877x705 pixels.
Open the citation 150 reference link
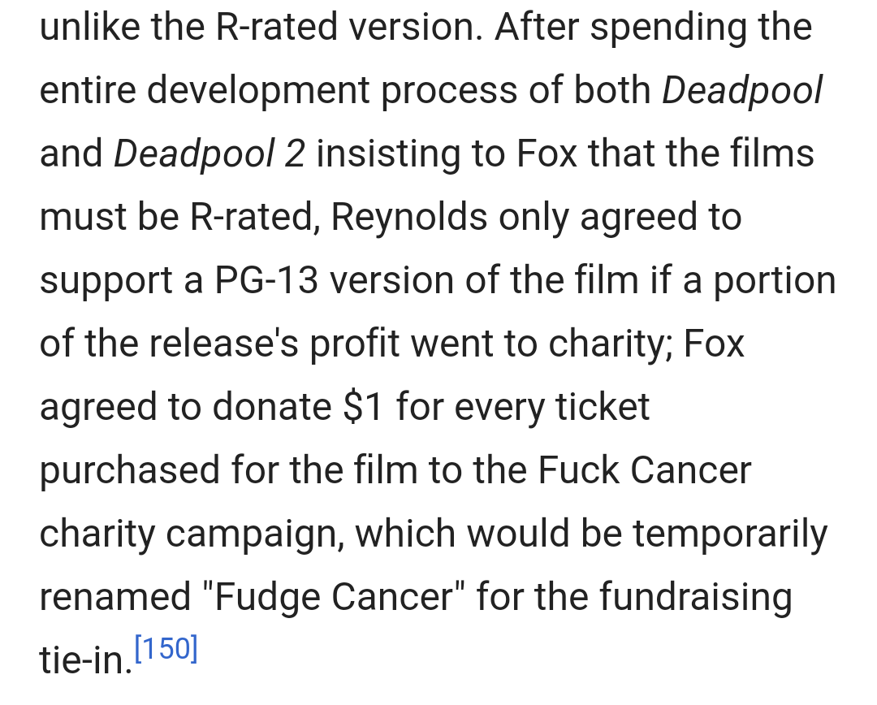point(166,650)
